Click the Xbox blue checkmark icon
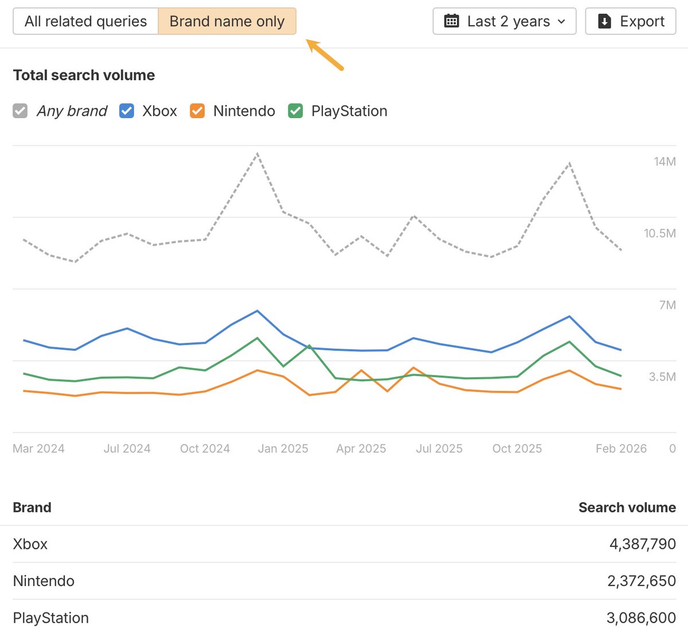The height and width of the screenshot is (633, 688). tap(126, 111)
